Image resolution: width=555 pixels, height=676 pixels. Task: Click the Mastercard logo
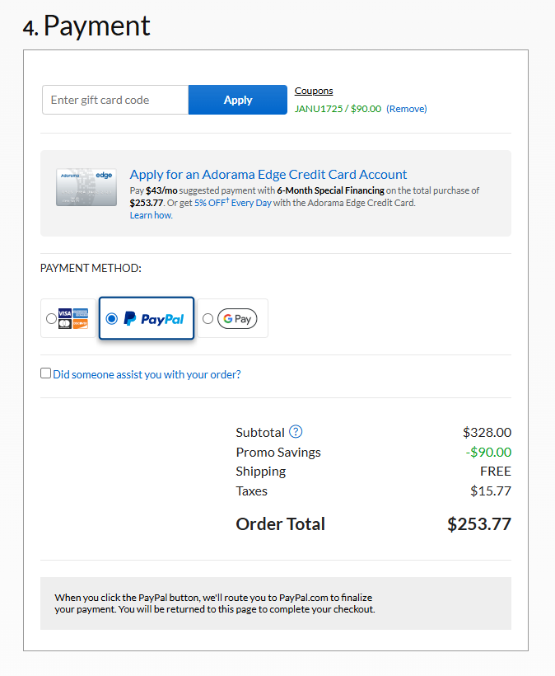pos(64,324)
